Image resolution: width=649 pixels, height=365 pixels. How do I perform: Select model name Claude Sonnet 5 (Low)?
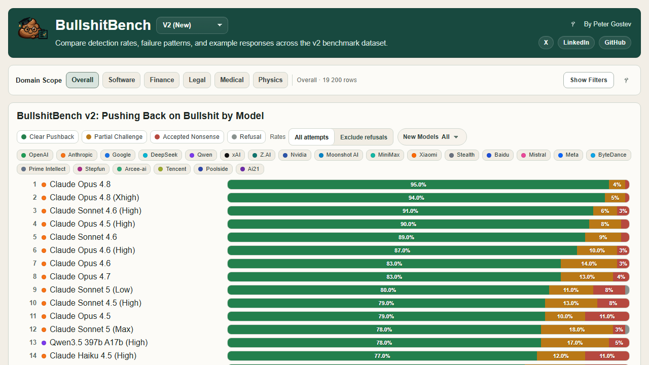(x=91, y=290)
